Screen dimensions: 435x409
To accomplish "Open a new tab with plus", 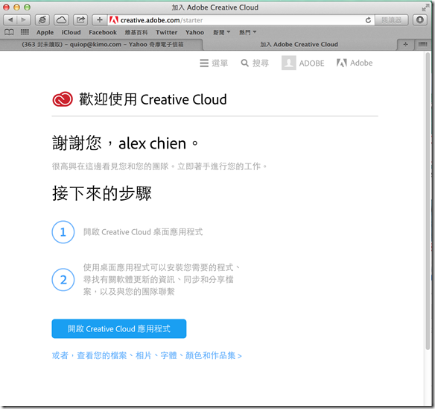I will [405, 45].
